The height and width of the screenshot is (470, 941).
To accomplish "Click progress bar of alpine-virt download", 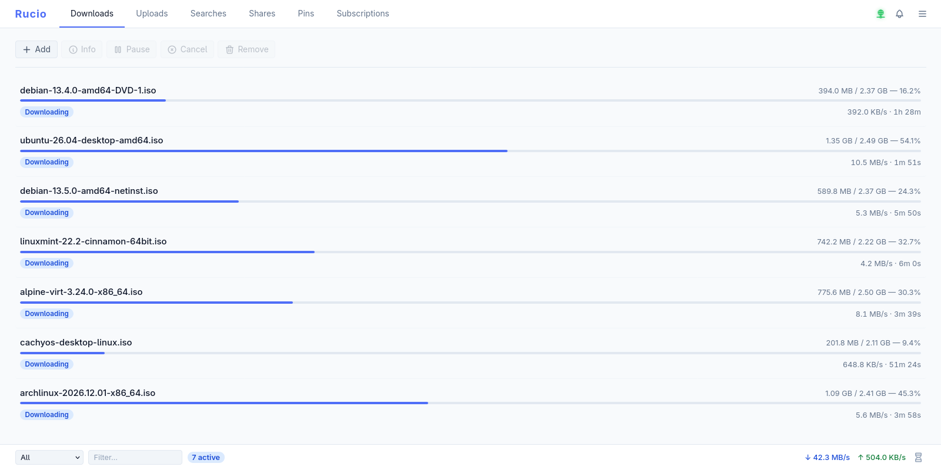I will tap(470, 303).
